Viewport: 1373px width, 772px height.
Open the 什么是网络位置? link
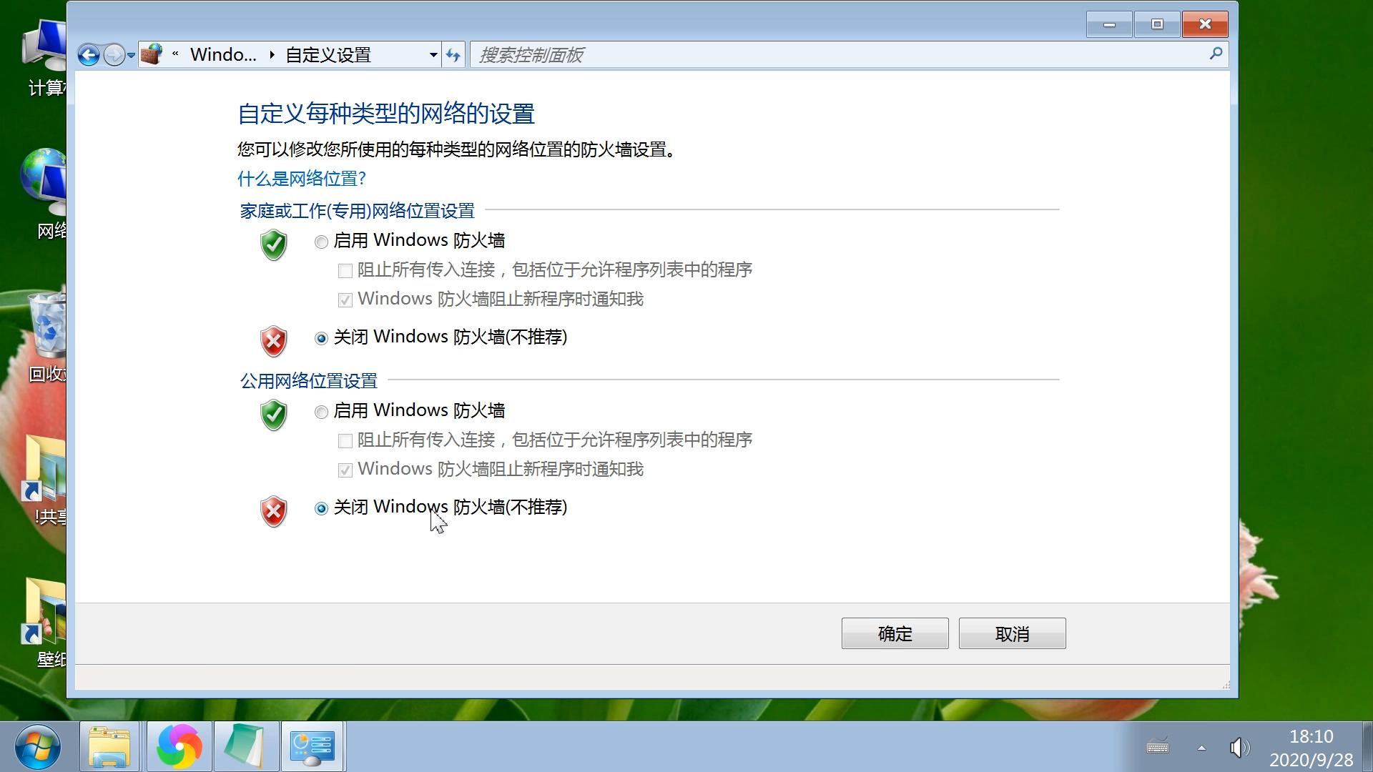(x=300, y=179)
